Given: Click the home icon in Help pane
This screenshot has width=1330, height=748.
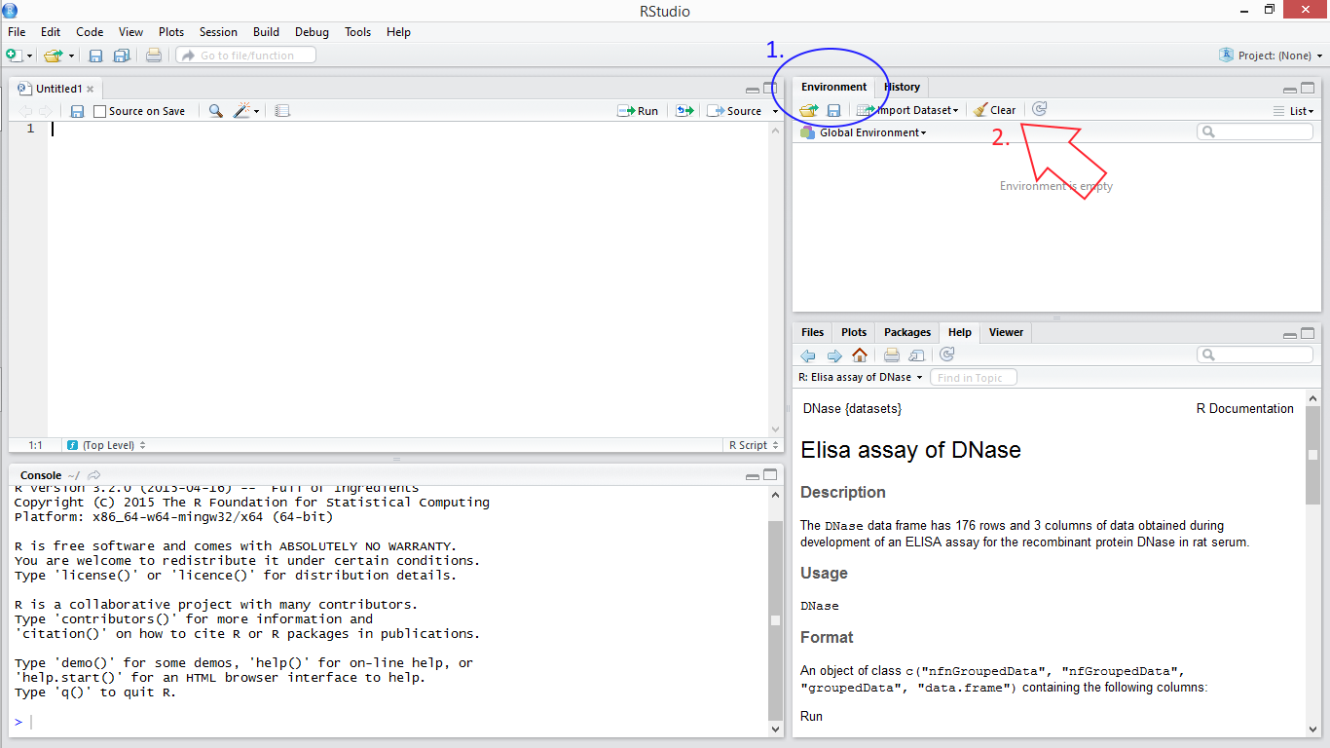Looking at the screenshot, I should 859,355.
